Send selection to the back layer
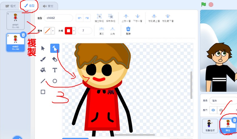Screen dimensions: 237x139 168,18
